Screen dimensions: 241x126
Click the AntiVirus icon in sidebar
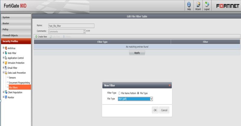(6, 48)
